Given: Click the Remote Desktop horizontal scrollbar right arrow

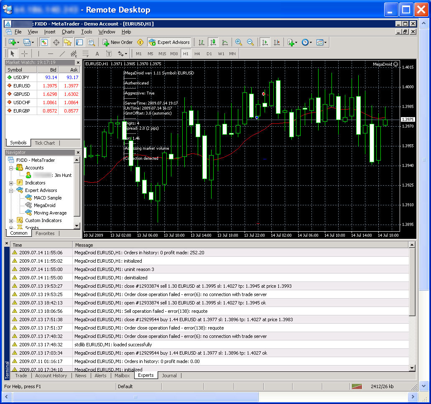Looking at the screenshot, I should click(x=413, y=397).
